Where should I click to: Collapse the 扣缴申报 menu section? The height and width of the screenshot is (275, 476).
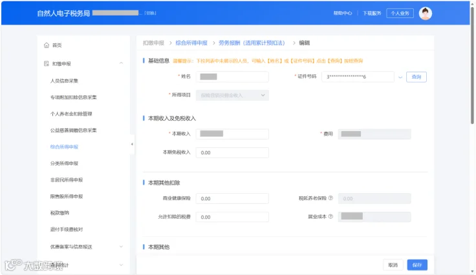coord(121,63)
